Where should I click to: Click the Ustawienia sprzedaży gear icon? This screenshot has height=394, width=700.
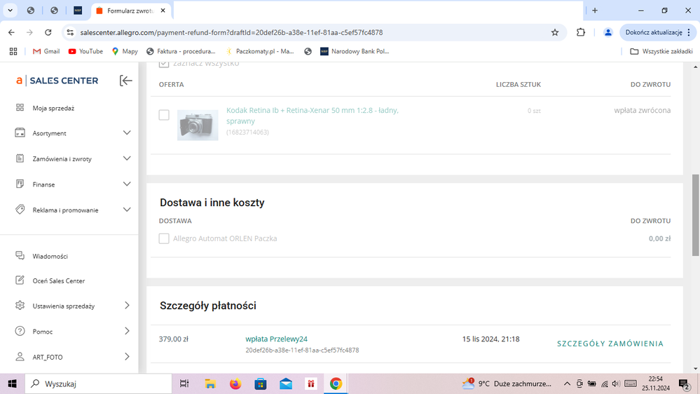point(20,306)
